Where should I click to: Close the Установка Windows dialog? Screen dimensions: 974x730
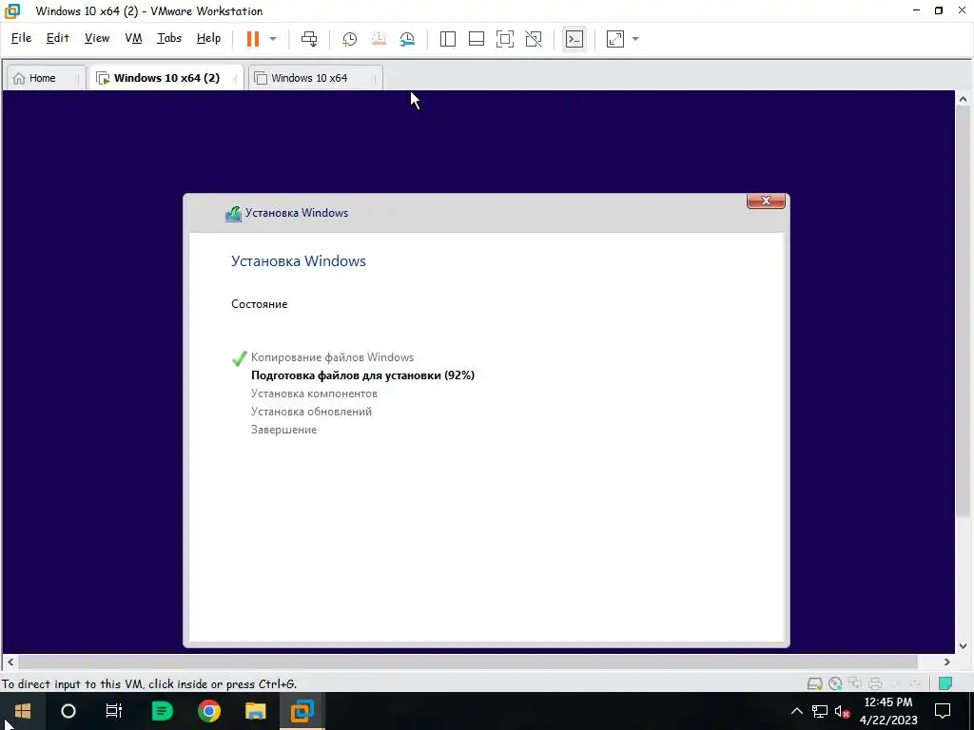(766, 201)
